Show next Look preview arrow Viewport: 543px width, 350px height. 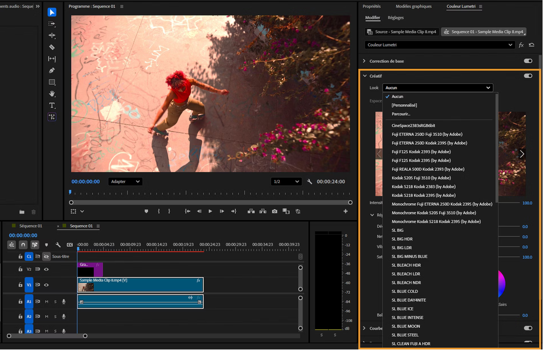point(521,154)
